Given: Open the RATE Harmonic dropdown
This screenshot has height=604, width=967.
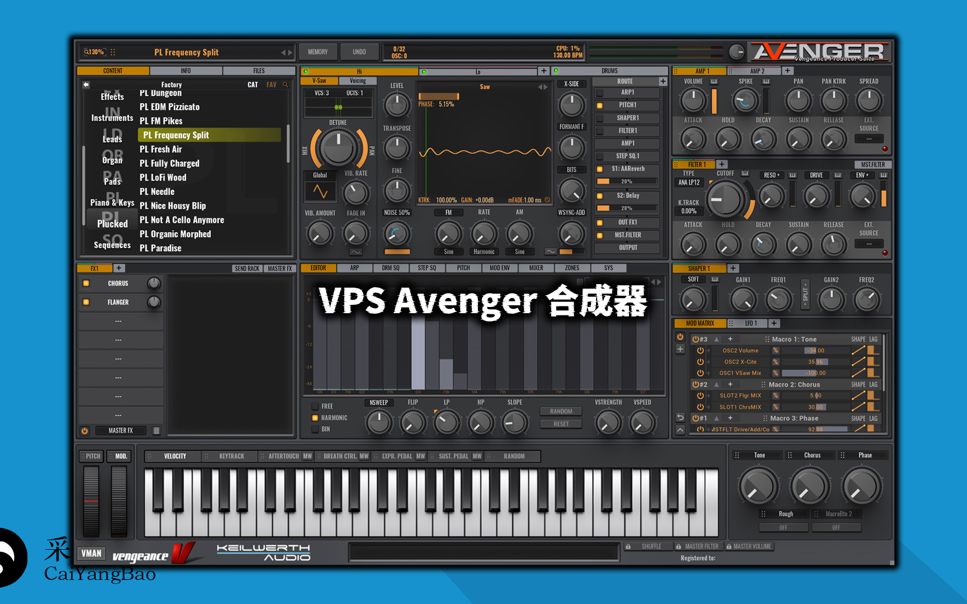Looking at the screenshot, I should click(x=484, y=252).
